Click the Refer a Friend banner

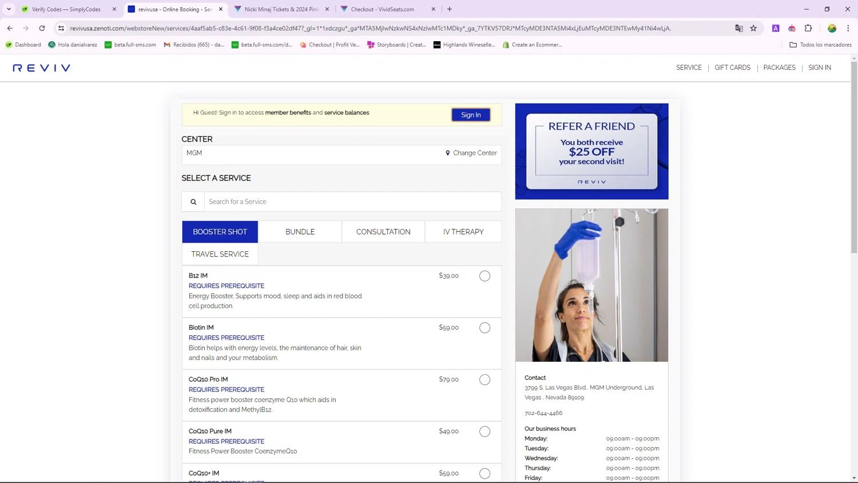tap(591, 152)
